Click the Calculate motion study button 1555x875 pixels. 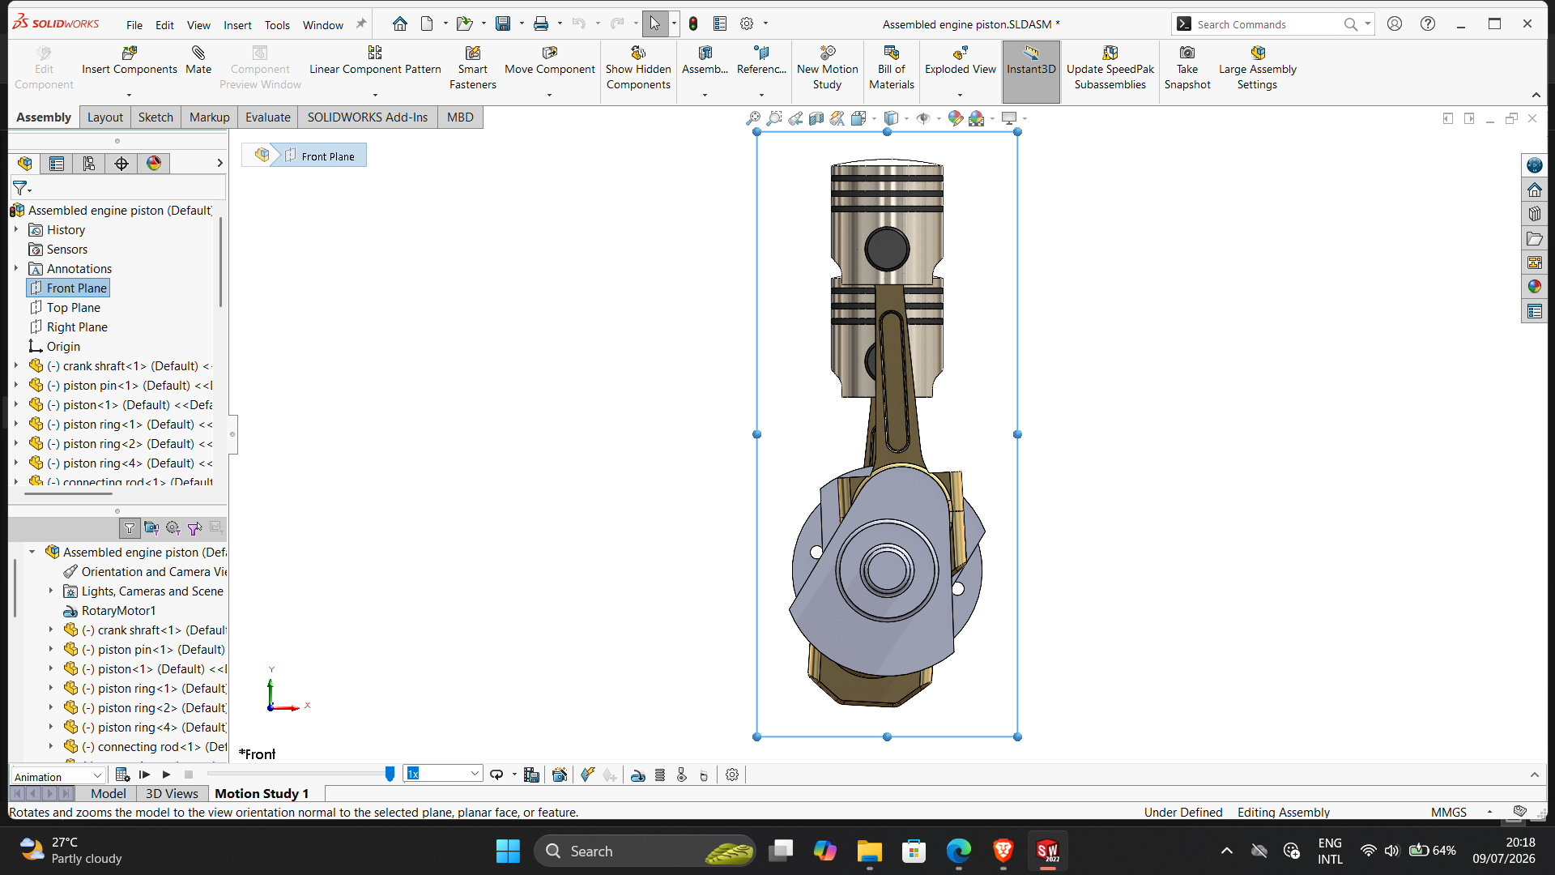click(x=122, y=775)
